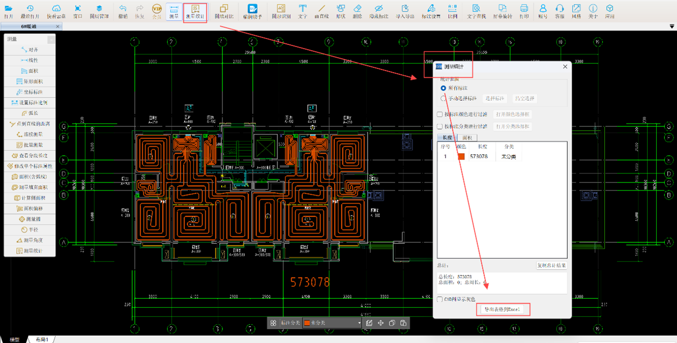
Task: Enable 按标注颜色进行过滤 checkbox
Action: pyautogui.click(x=440, y=114)
